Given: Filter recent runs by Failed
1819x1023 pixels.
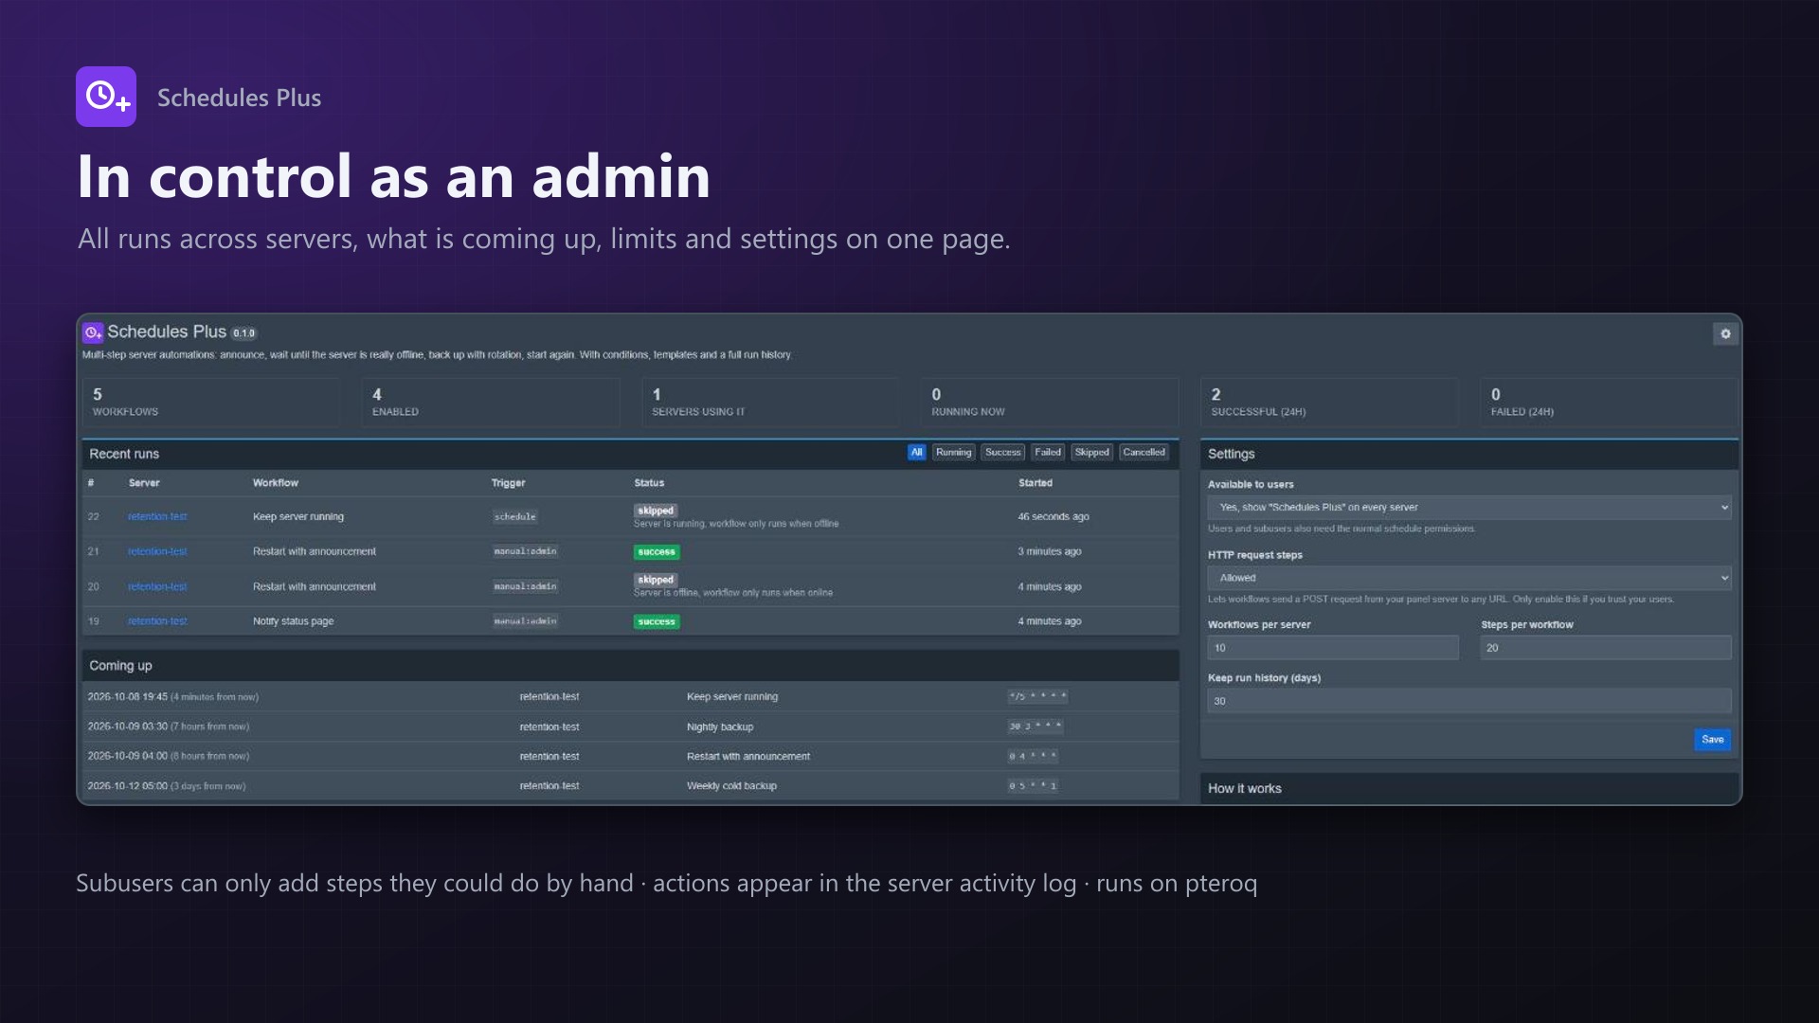Looking at the screenshot, I should tap(1048, 453).
